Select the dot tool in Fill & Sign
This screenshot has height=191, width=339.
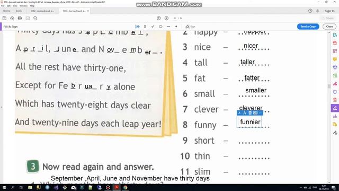[176, 27]
